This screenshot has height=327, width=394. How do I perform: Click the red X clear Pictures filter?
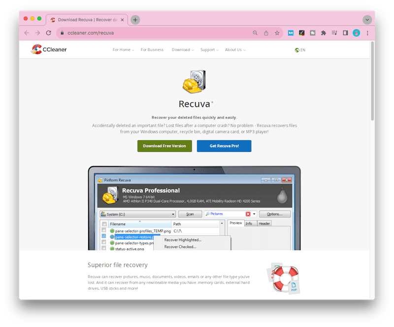coord(248,214)
